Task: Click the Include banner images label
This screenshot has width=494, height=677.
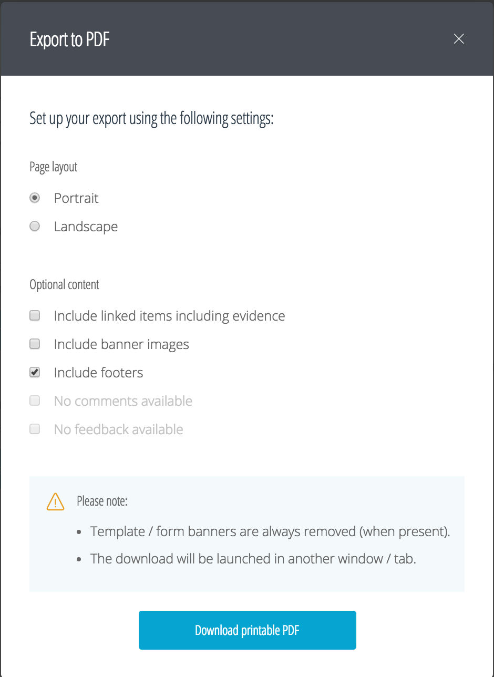Action: [x=121, y=344]
